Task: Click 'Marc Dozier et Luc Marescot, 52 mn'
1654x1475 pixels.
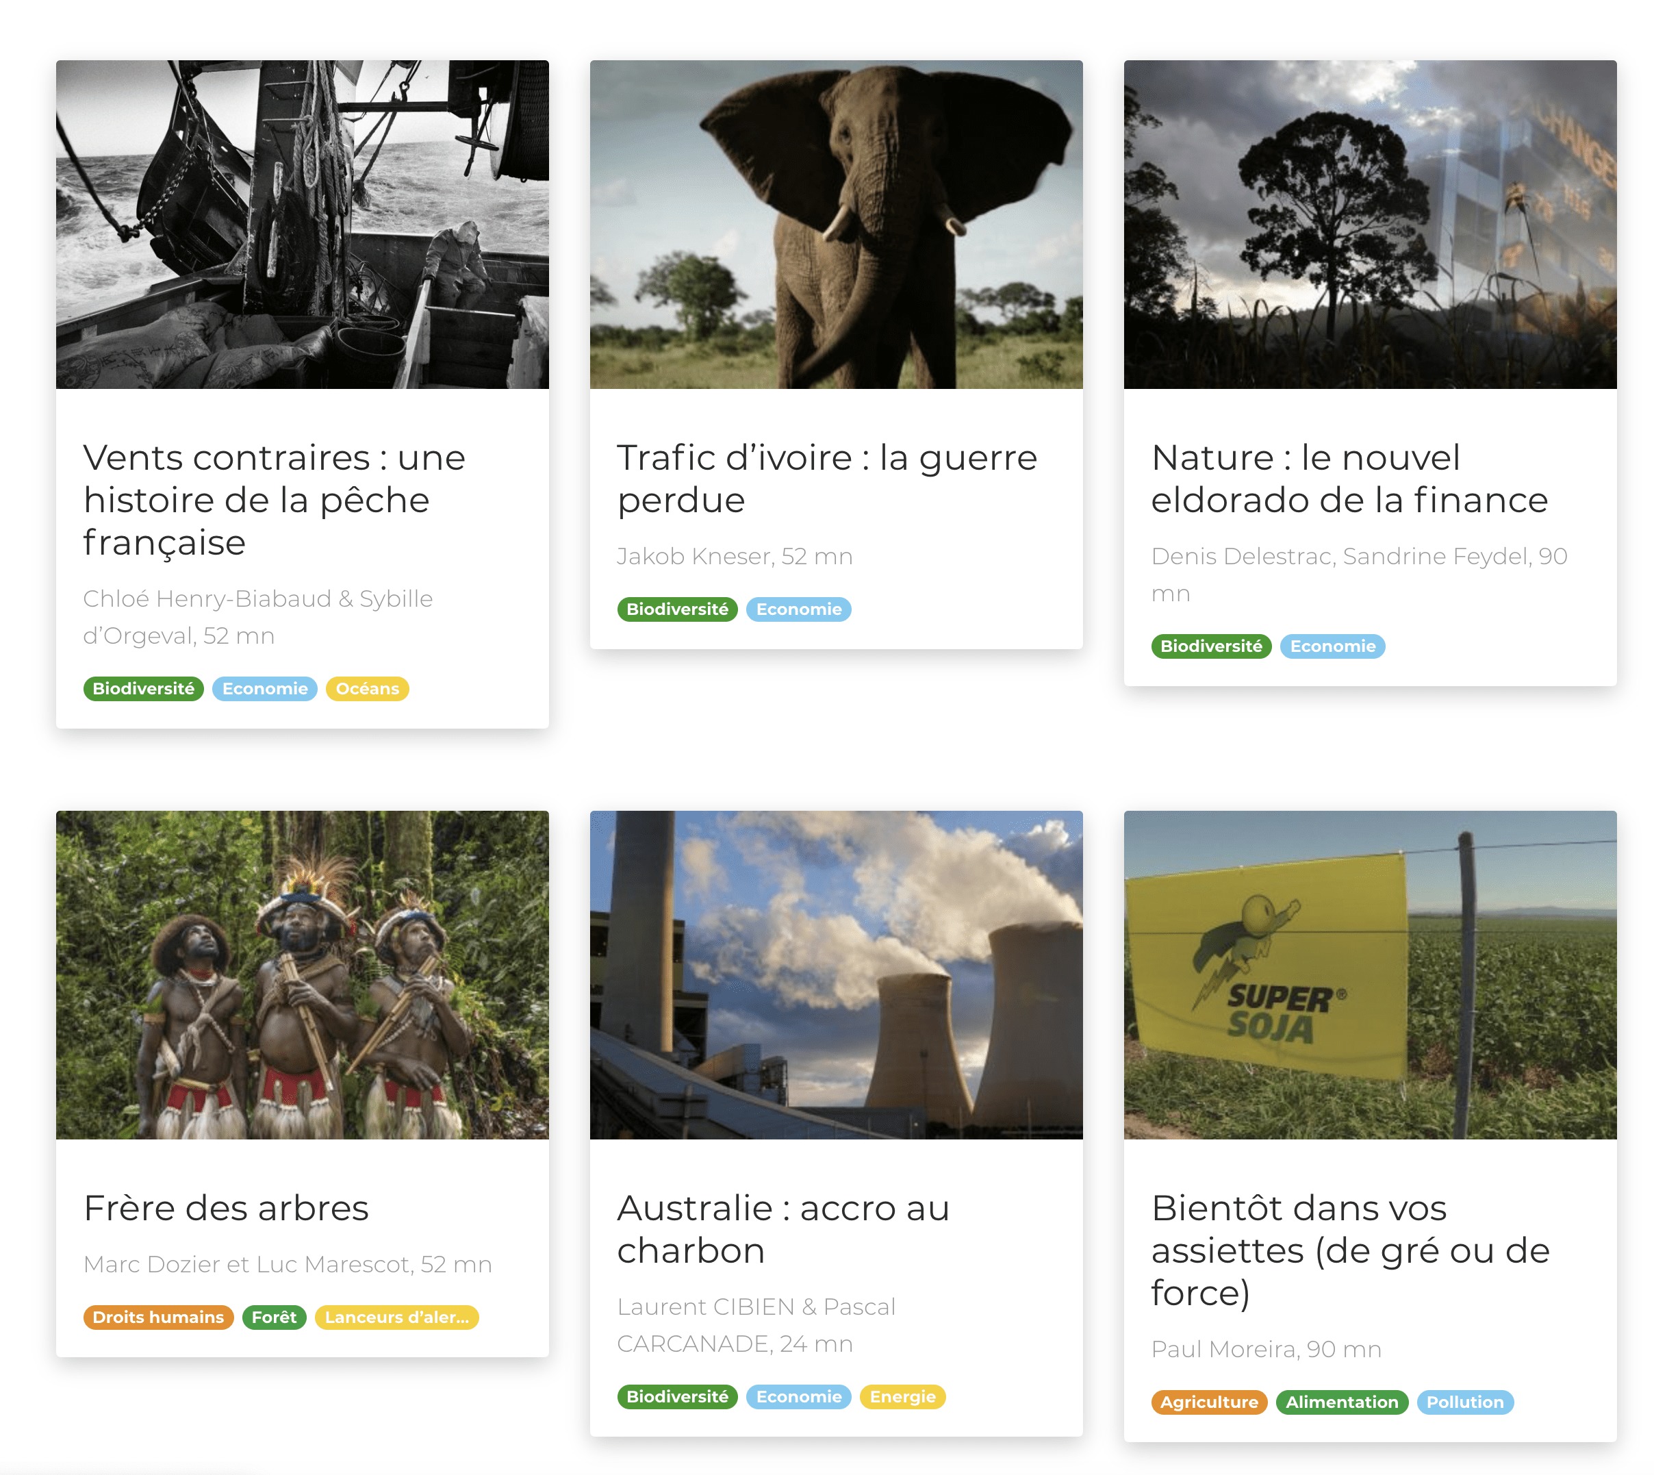Action: [x=288, y=1265]
